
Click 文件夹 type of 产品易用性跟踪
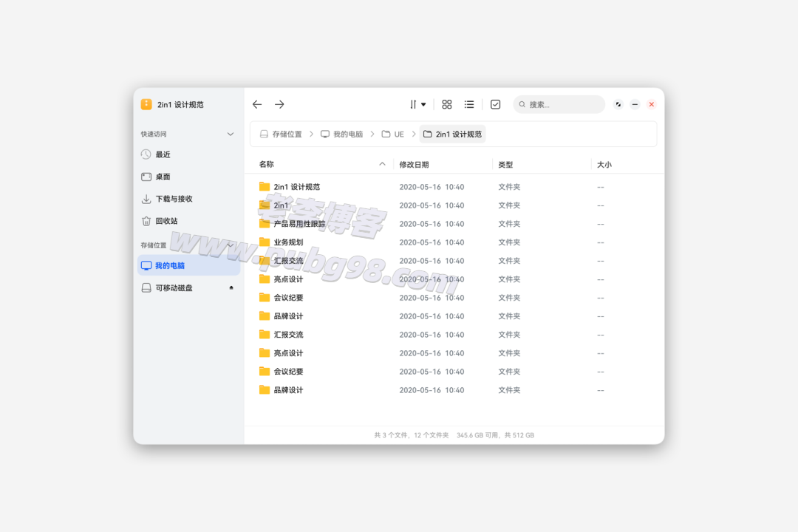(509, 224)
